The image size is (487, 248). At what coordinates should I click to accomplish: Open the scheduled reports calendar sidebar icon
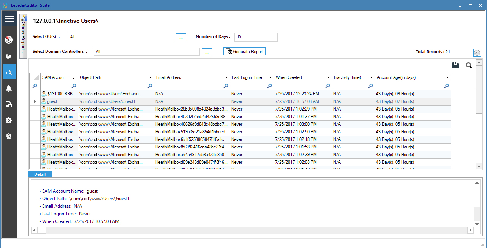(9, 104)
